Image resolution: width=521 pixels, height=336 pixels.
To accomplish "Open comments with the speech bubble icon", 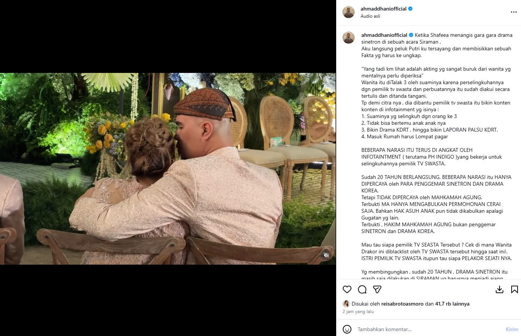I will (x=362, y=289).
